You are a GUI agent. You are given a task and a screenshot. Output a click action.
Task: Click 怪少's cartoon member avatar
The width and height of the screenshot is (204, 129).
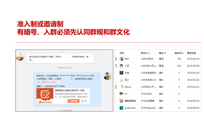121,80
